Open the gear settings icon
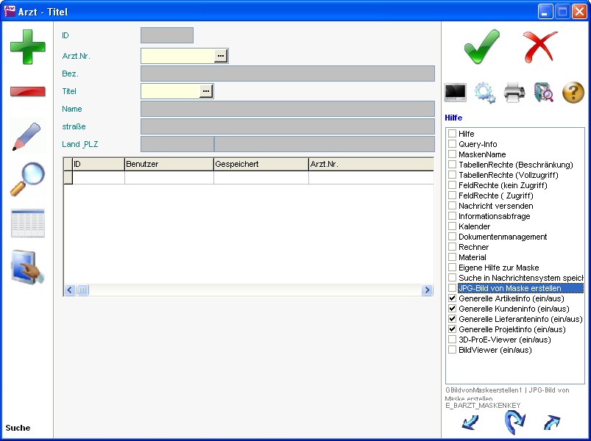Screen dimensions: 591x441 click(x=484, y=93)
